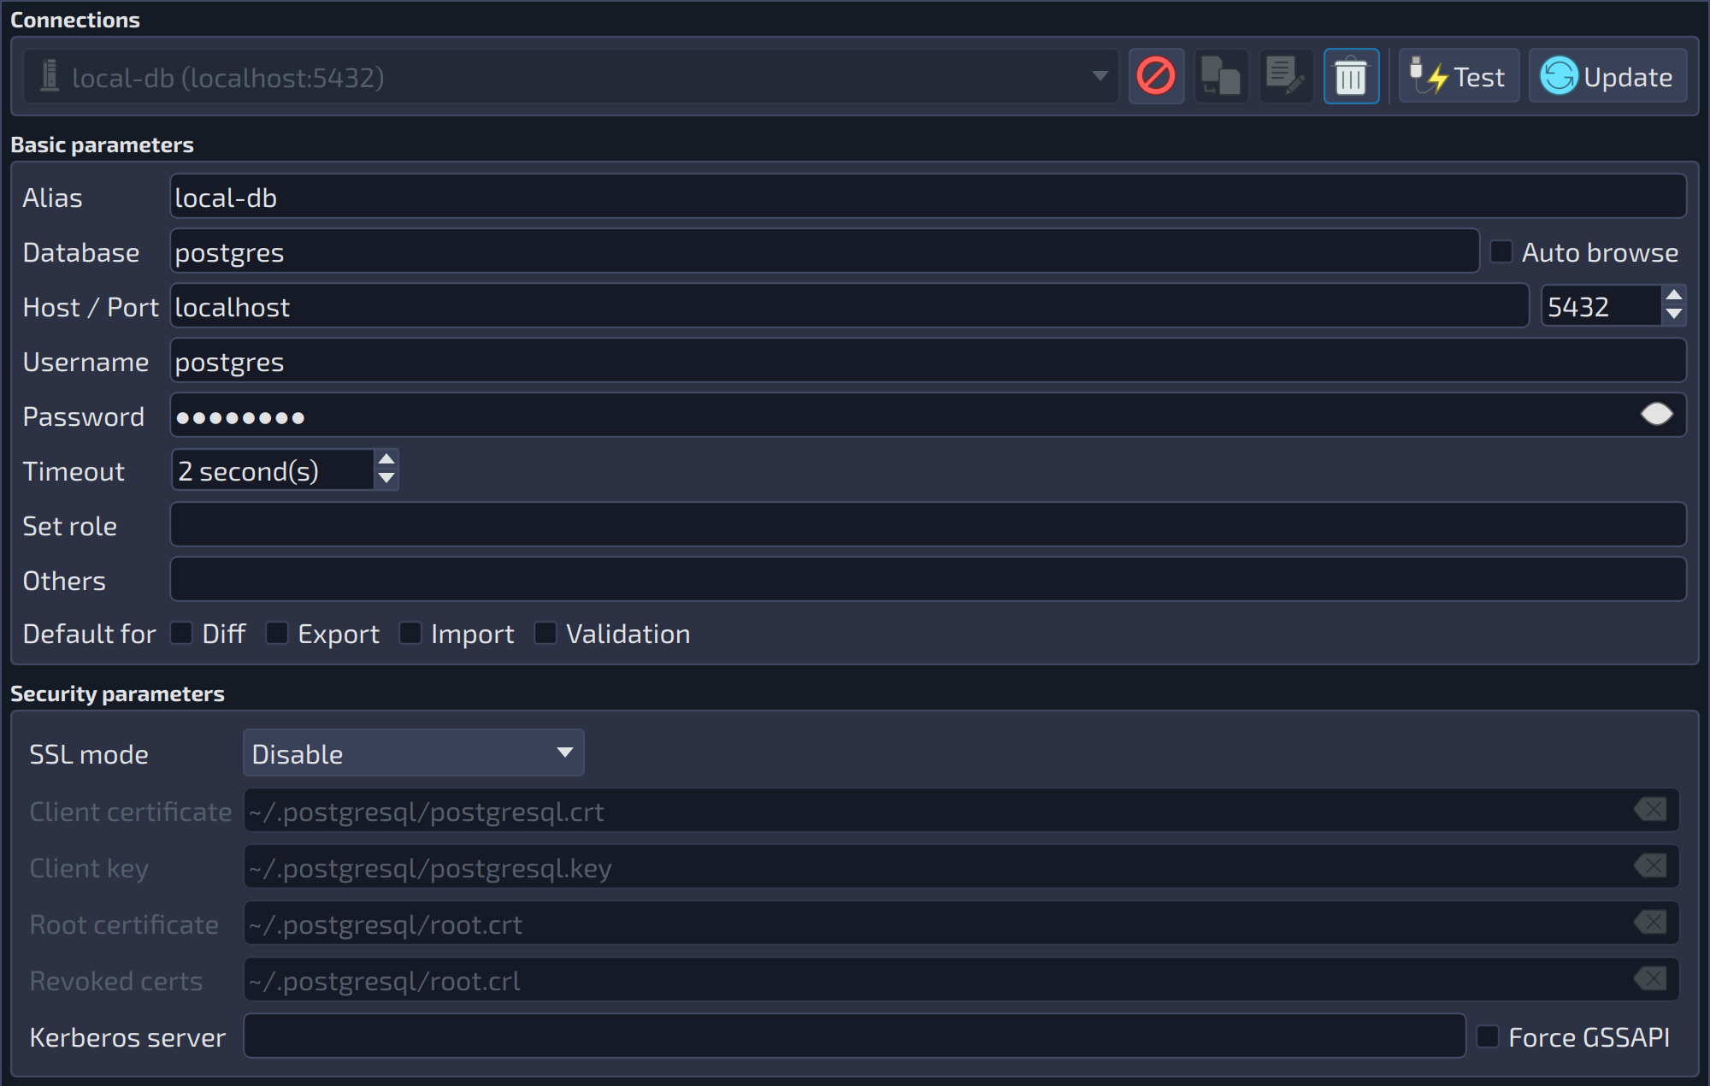Click the Security parameters heading
This screenshot has width=1710, height=1086.
(x=117, y=694)
